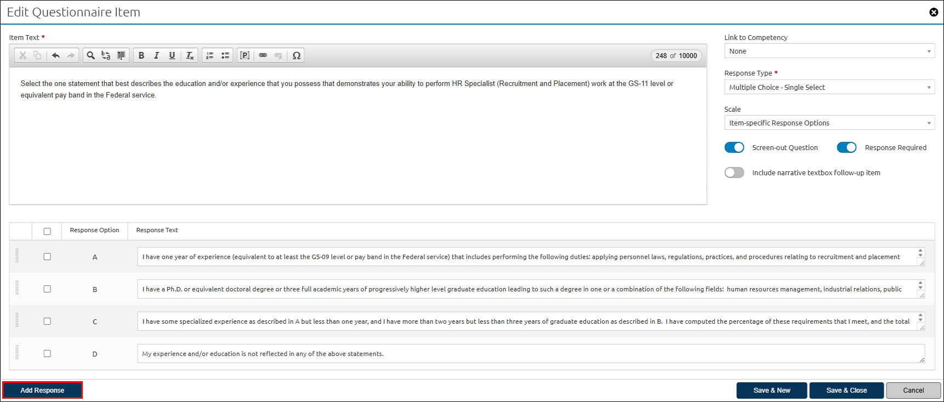944x402 pixels.
Task: Click the Unlink icon
Action: click(x=278, y=55)
